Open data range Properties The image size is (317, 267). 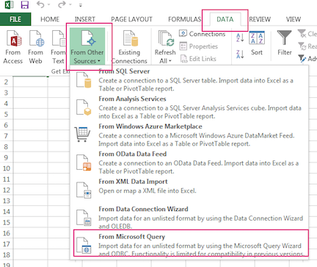[x=198, y=46]
